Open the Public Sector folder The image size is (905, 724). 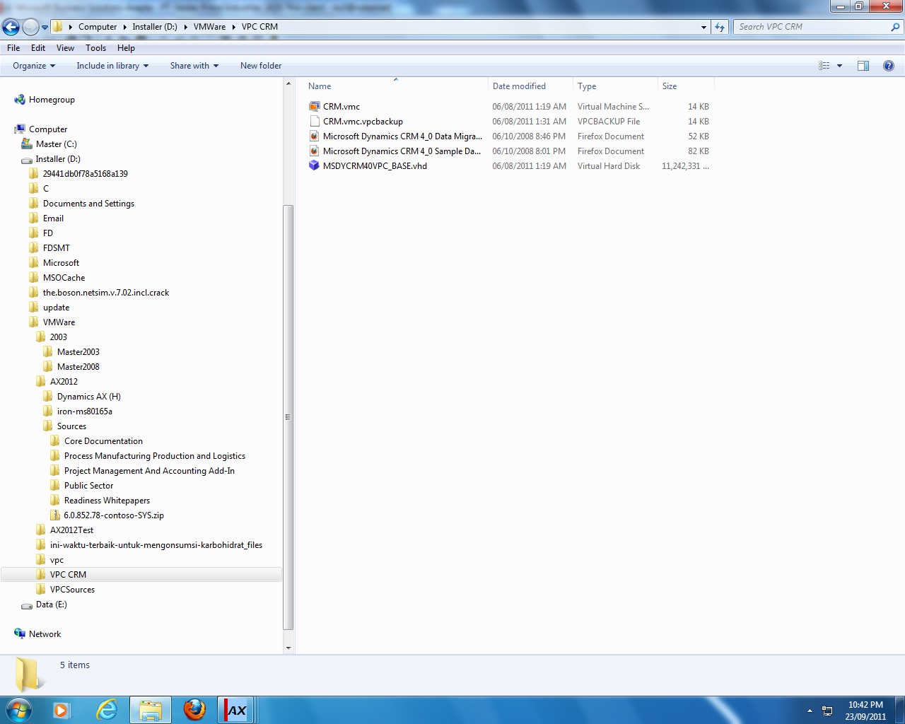(x=88, y=486)
